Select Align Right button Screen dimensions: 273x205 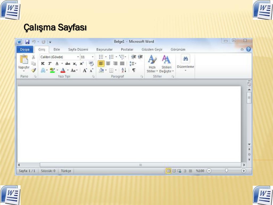point(115,64)
